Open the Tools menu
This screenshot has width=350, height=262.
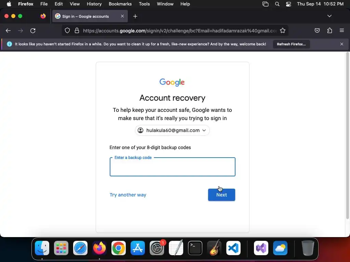click(x=144, y=4)
